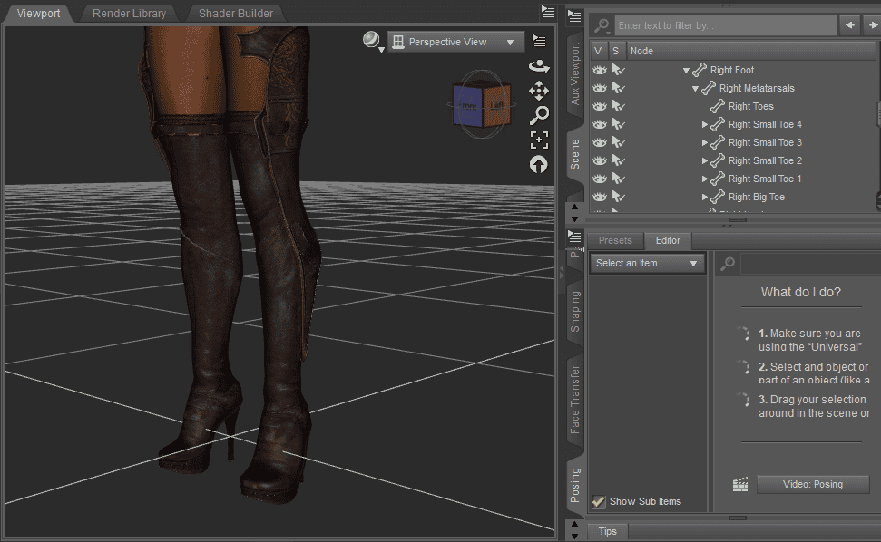Switch to the Presets tab
Viewport: 881px width, 542px height.
615,240
